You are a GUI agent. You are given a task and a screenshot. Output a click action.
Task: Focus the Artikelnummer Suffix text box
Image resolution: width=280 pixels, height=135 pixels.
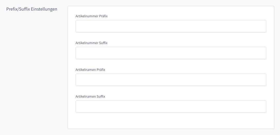click(171, 53)
